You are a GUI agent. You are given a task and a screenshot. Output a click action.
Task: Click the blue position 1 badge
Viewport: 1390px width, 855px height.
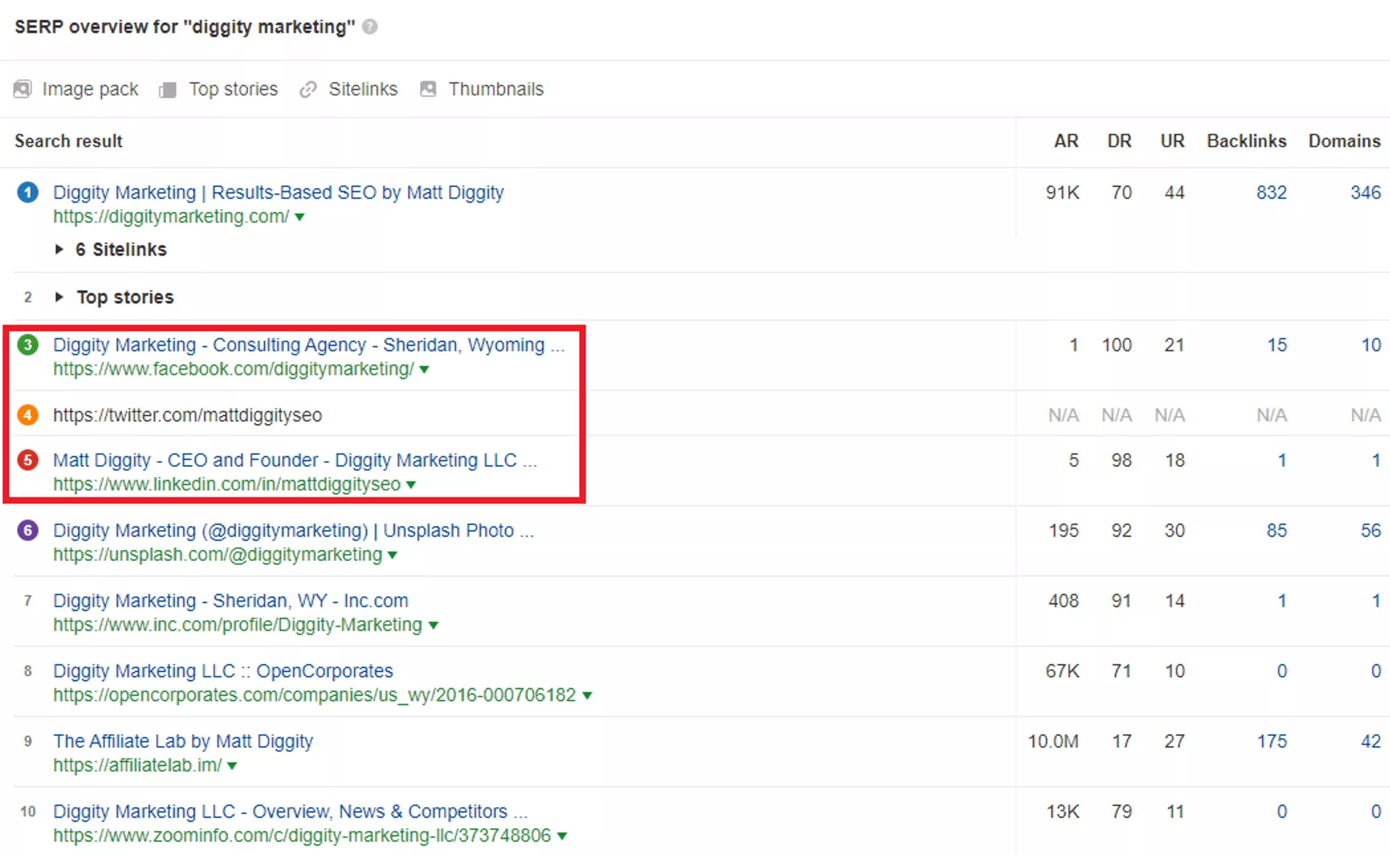(x=27, y=192)
